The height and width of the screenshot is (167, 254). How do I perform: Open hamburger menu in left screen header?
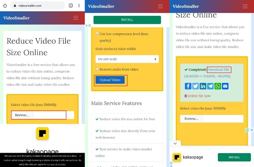(x=76, y=18)
